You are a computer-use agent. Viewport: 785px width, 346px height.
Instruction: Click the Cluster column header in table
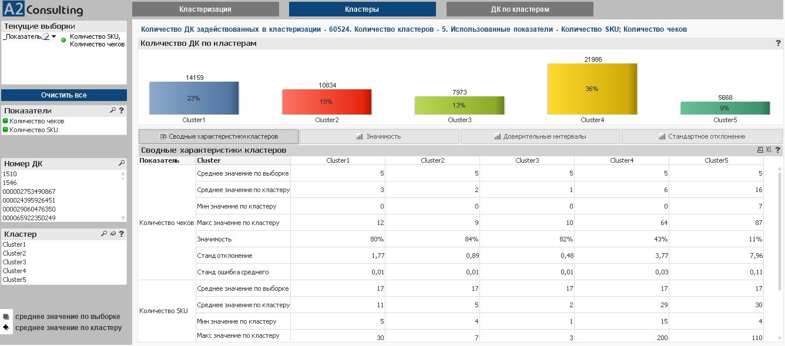(x=209, y=160)
